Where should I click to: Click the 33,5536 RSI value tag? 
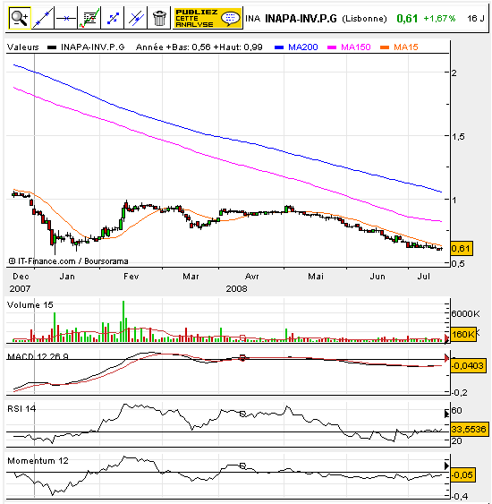point(469,429)
